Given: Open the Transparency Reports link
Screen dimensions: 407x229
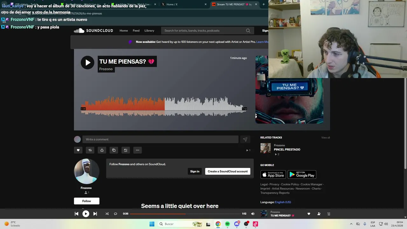Looking at the screenshot, I should click(275, 193).
